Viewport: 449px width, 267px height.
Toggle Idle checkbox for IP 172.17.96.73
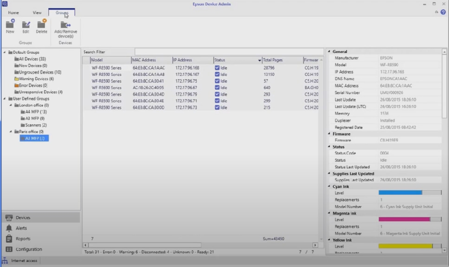point(217,108)
